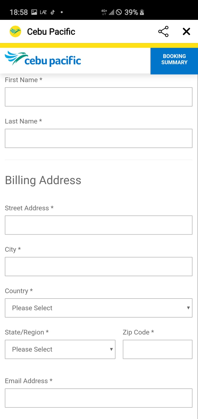Screen dimensions: 198x419
Task: Tap the TikTok notification icon
Action: pos(53,12)
